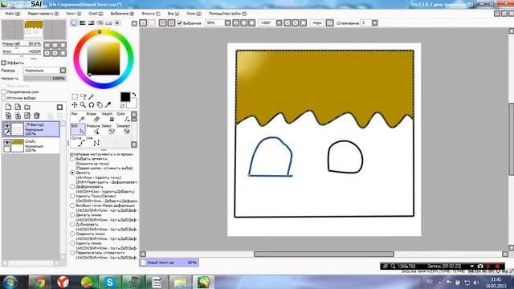Screen dimensions: 514x289
Task: Show the color wheel panel
Action: 74,23
